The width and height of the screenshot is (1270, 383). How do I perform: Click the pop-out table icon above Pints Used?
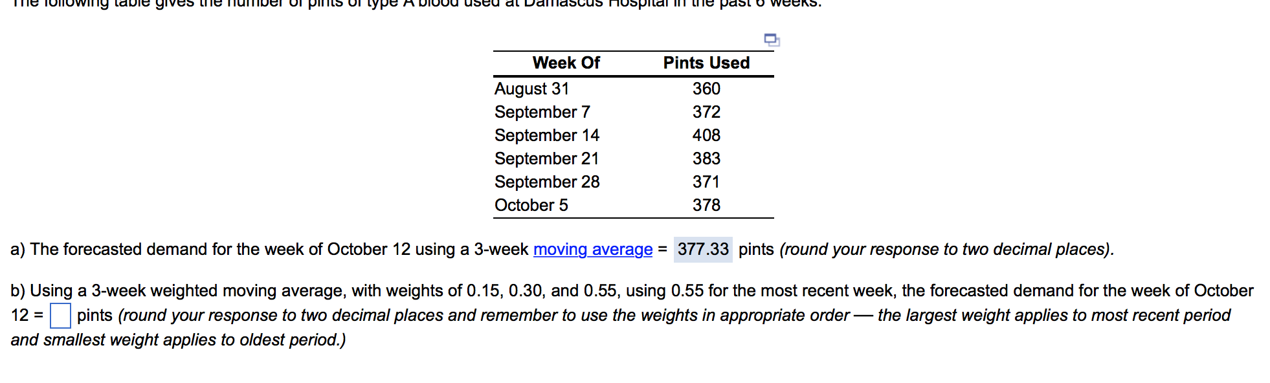coord(772,40)
